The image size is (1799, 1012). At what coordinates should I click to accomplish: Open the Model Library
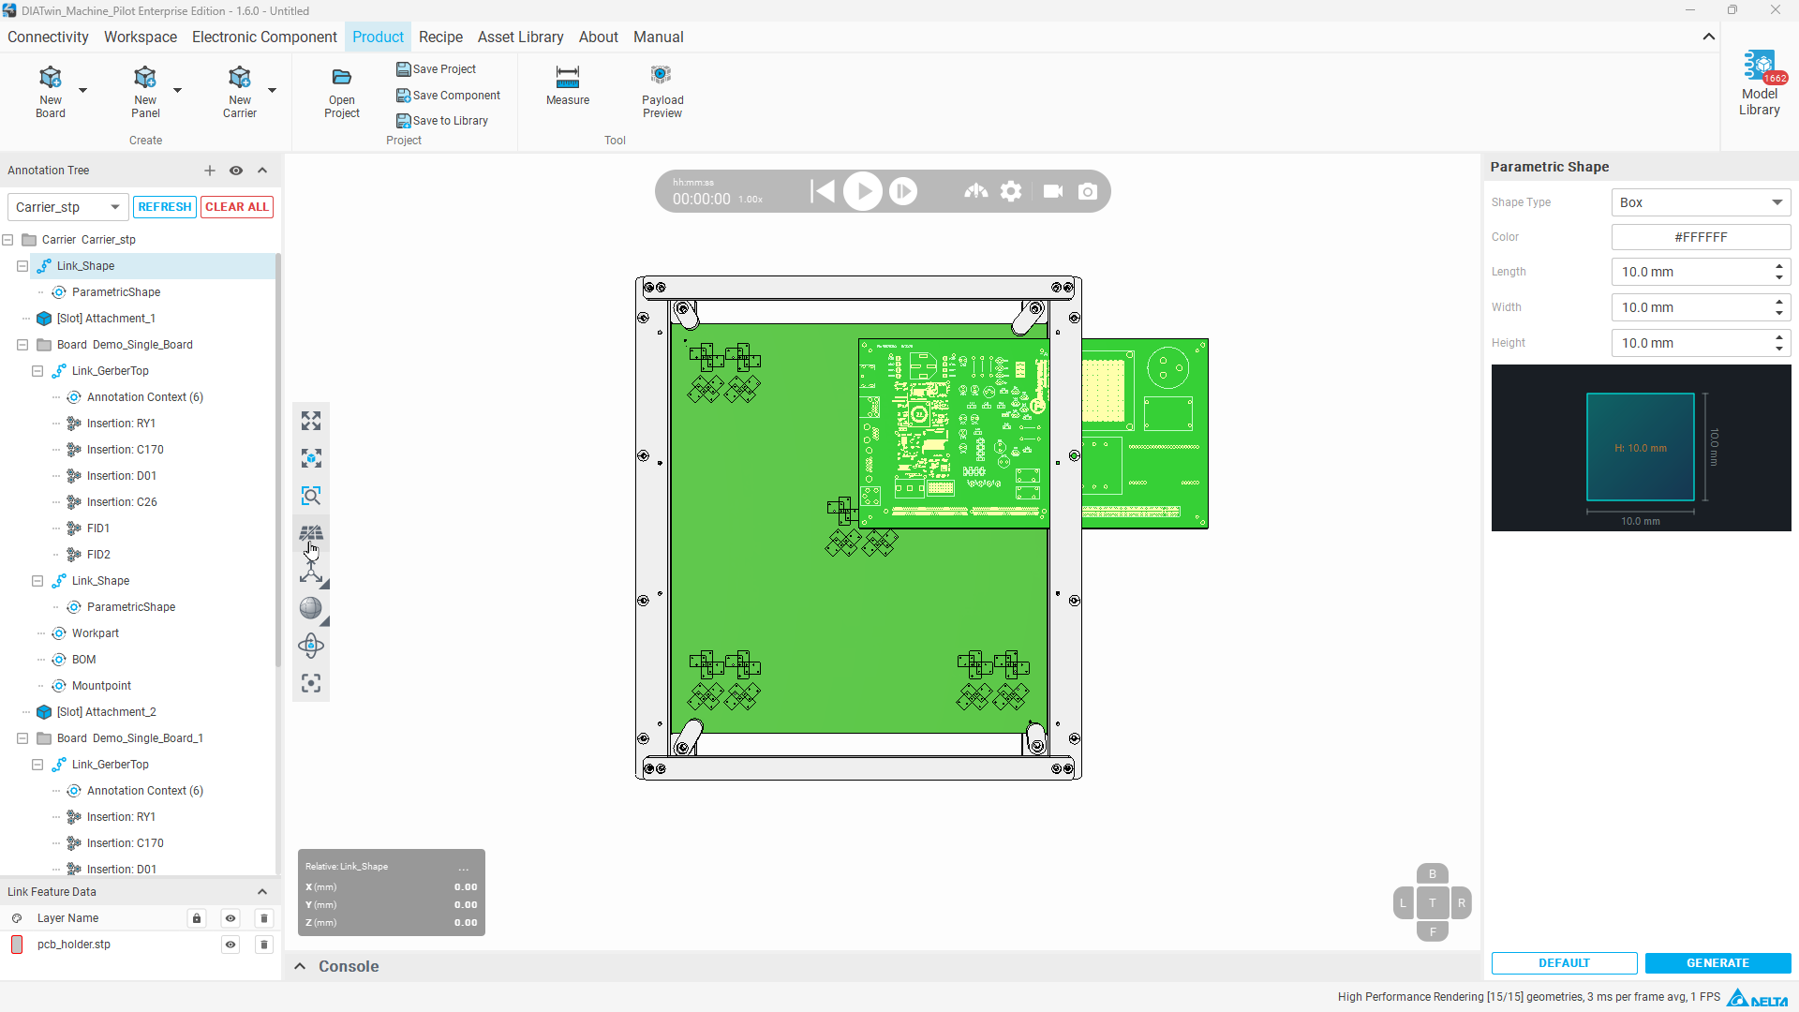[1760, 84]
